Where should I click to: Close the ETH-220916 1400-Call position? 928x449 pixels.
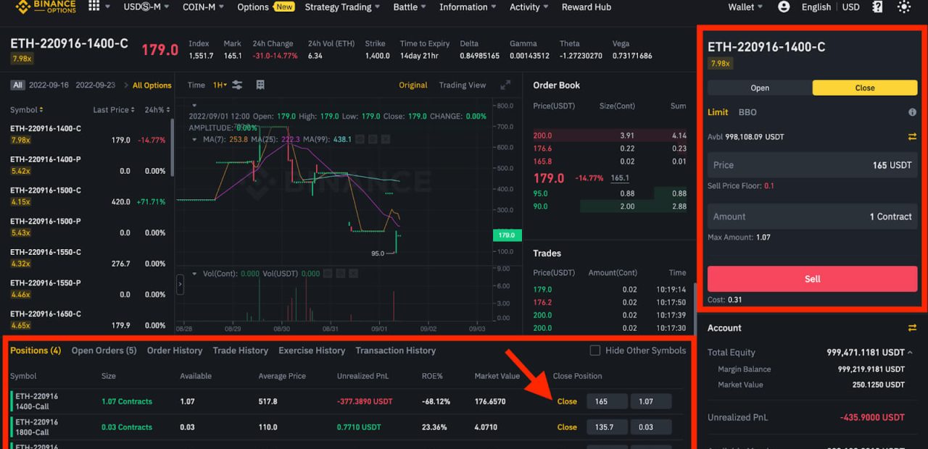coord(566,400)
